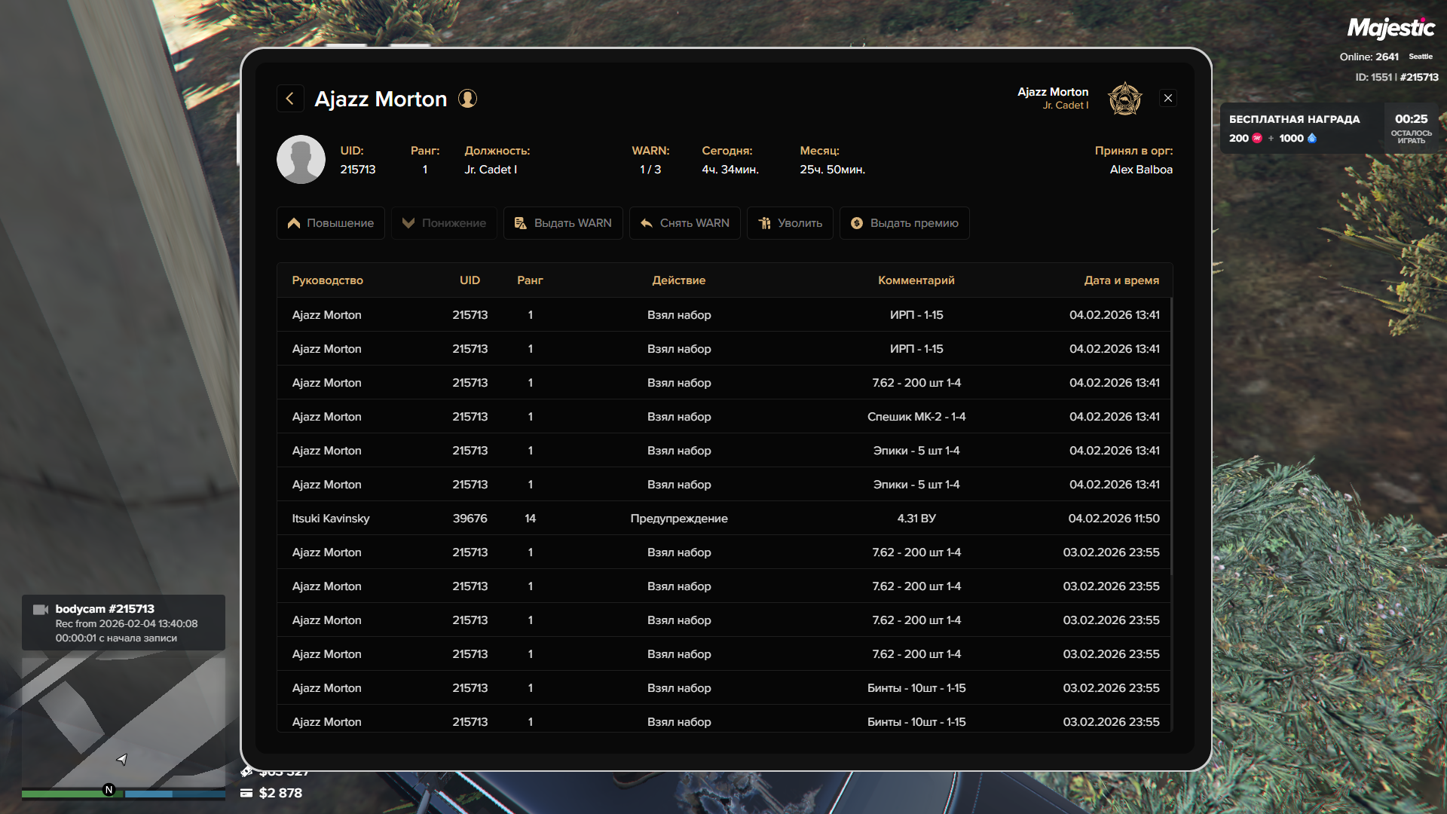
Task: Select the Спешик МК-2 log entry
Action: tap(916, 417)
